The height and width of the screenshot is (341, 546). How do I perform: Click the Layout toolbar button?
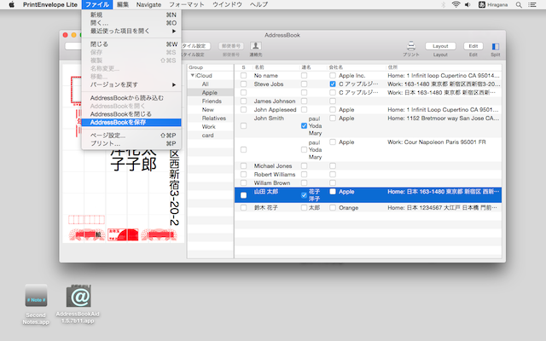440,46
